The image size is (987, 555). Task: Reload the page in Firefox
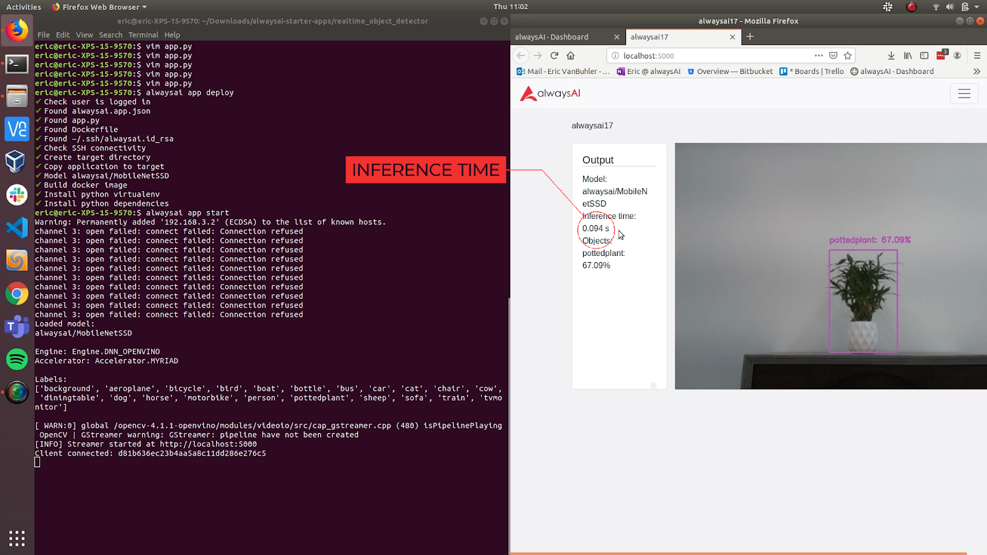(x=554, y=55)
